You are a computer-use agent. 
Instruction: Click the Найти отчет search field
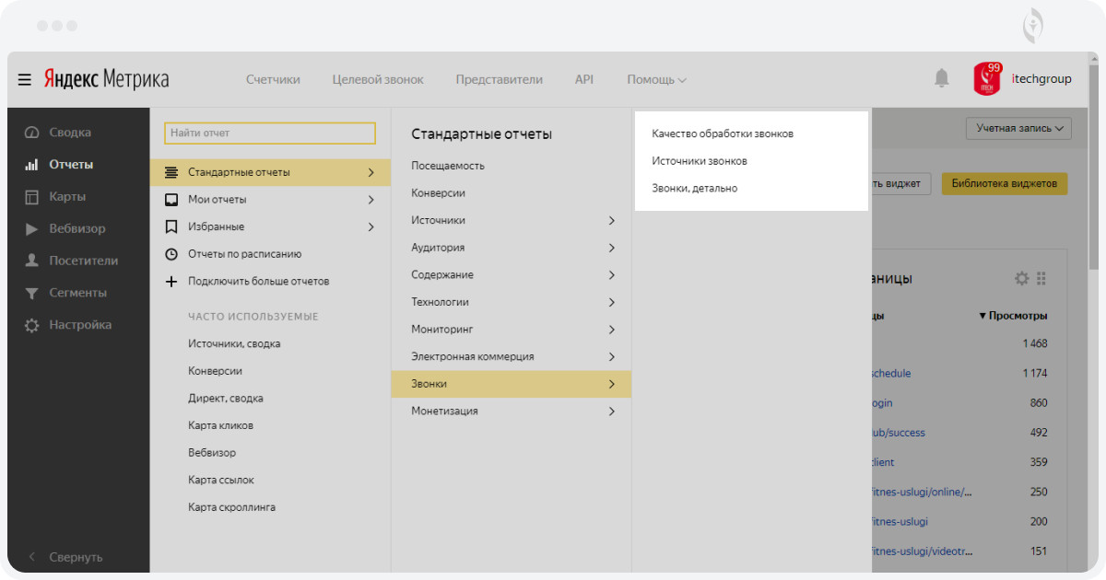[270, 133]
